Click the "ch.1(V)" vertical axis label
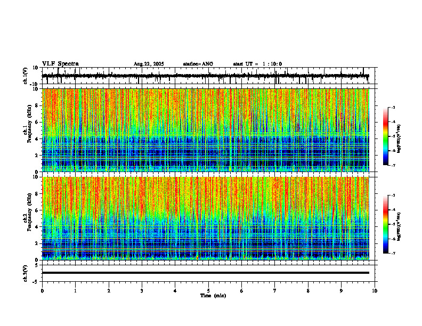The width and height of the screenshot is (422, 326). [26, 76]
